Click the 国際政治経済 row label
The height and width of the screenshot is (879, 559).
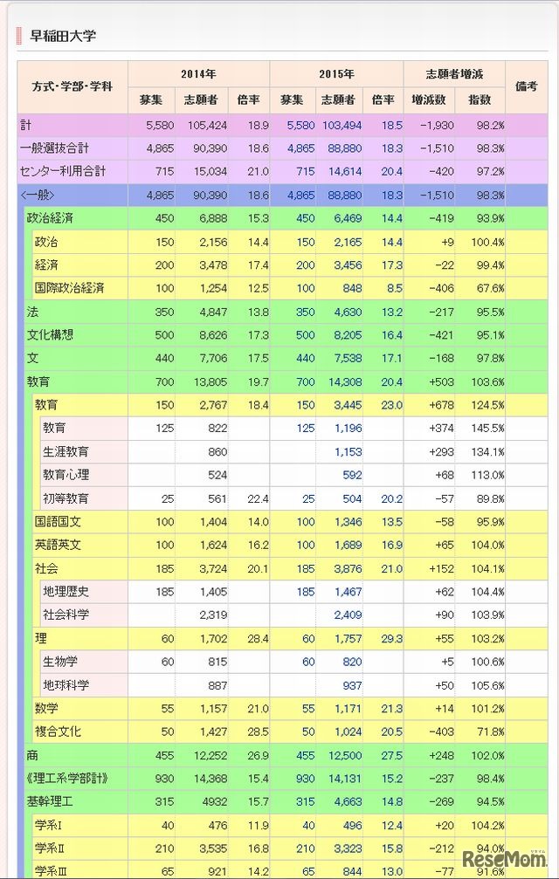click(70, 288)
